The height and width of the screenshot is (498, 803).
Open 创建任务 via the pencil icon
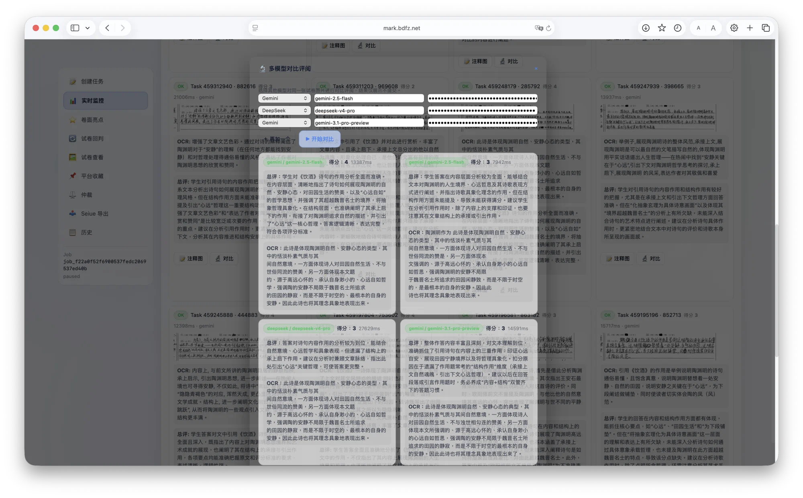click(73, 82)
